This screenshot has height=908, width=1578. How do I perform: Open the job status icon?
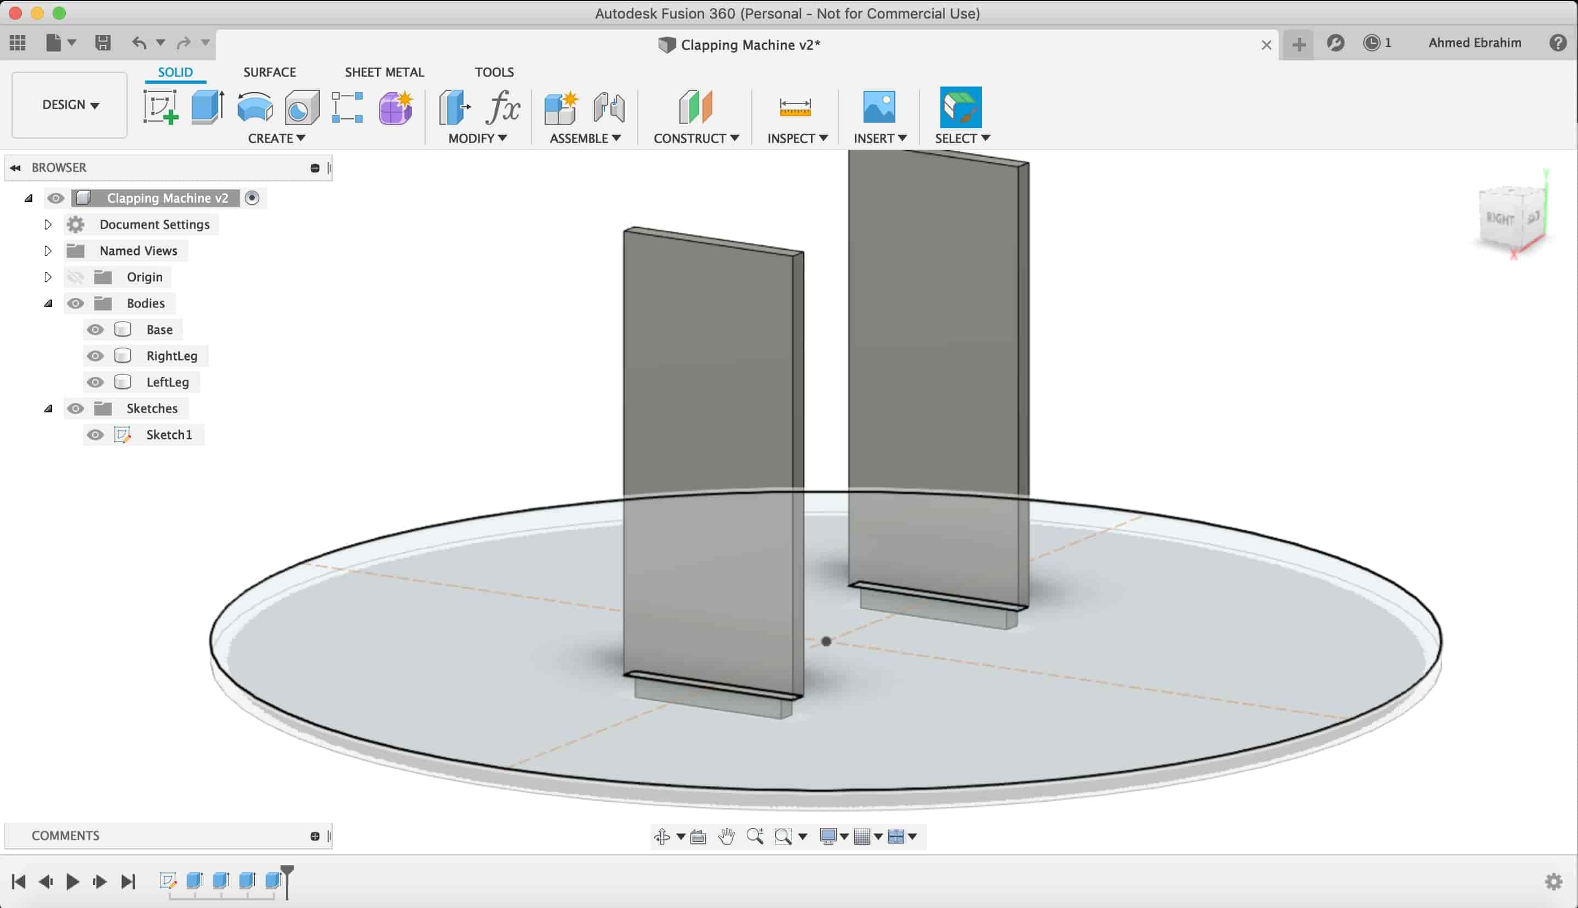[1371, 42]
